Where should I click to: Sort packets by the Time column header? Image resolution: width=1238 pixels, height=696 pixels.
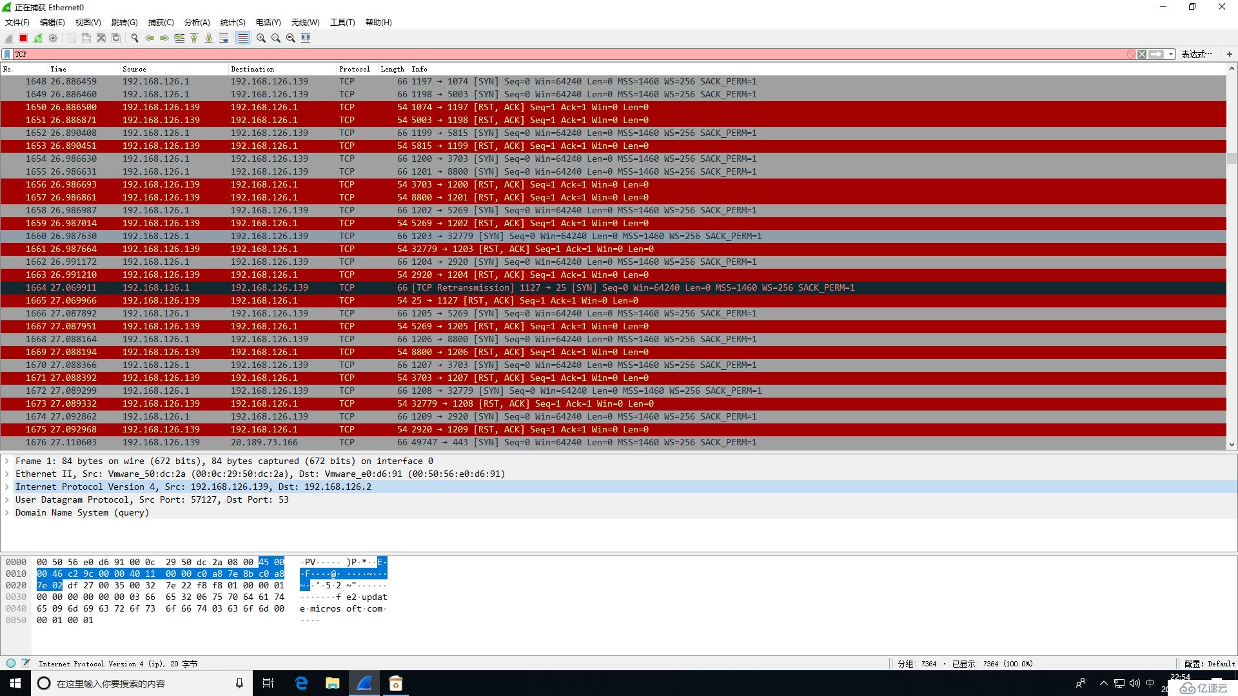[x=84, y=69]
